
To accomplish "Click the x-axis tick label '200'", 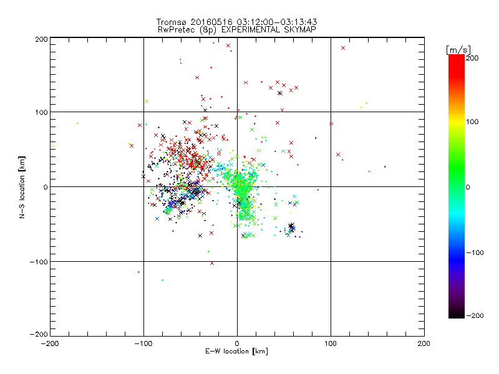I will coord(424,343).
